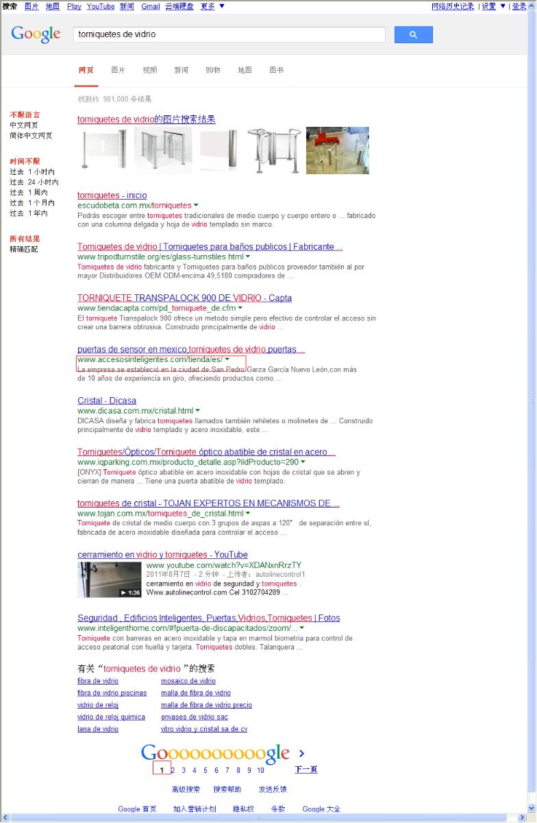Go to results page 5
The image size is (537, 823).
pos(205,770)
